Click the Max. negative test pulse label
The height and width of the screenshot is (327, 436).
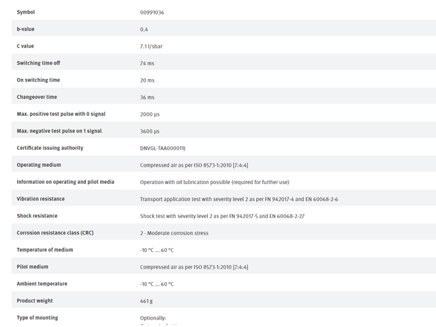59,131
